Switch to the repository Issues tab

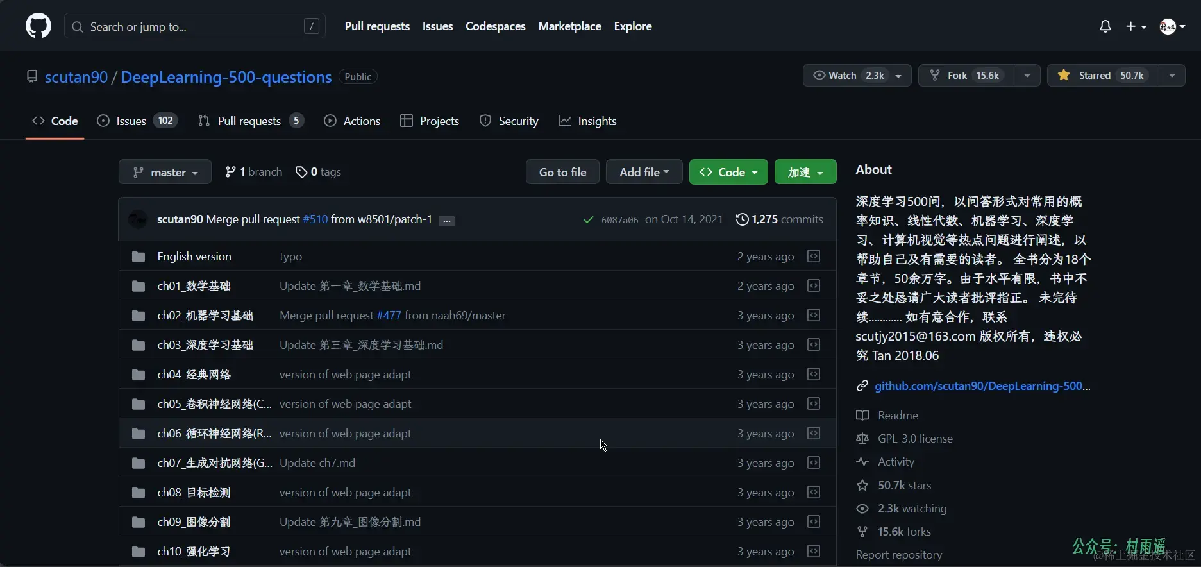(137, 121)
